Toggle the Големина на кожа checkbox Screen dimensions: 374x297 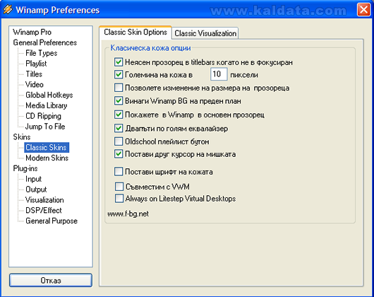click(119, 74)
